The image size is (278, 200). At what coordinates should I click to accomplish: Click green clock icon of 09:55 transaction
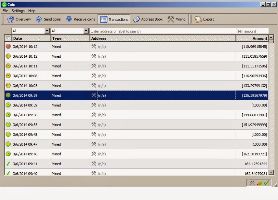pos(8,124)
